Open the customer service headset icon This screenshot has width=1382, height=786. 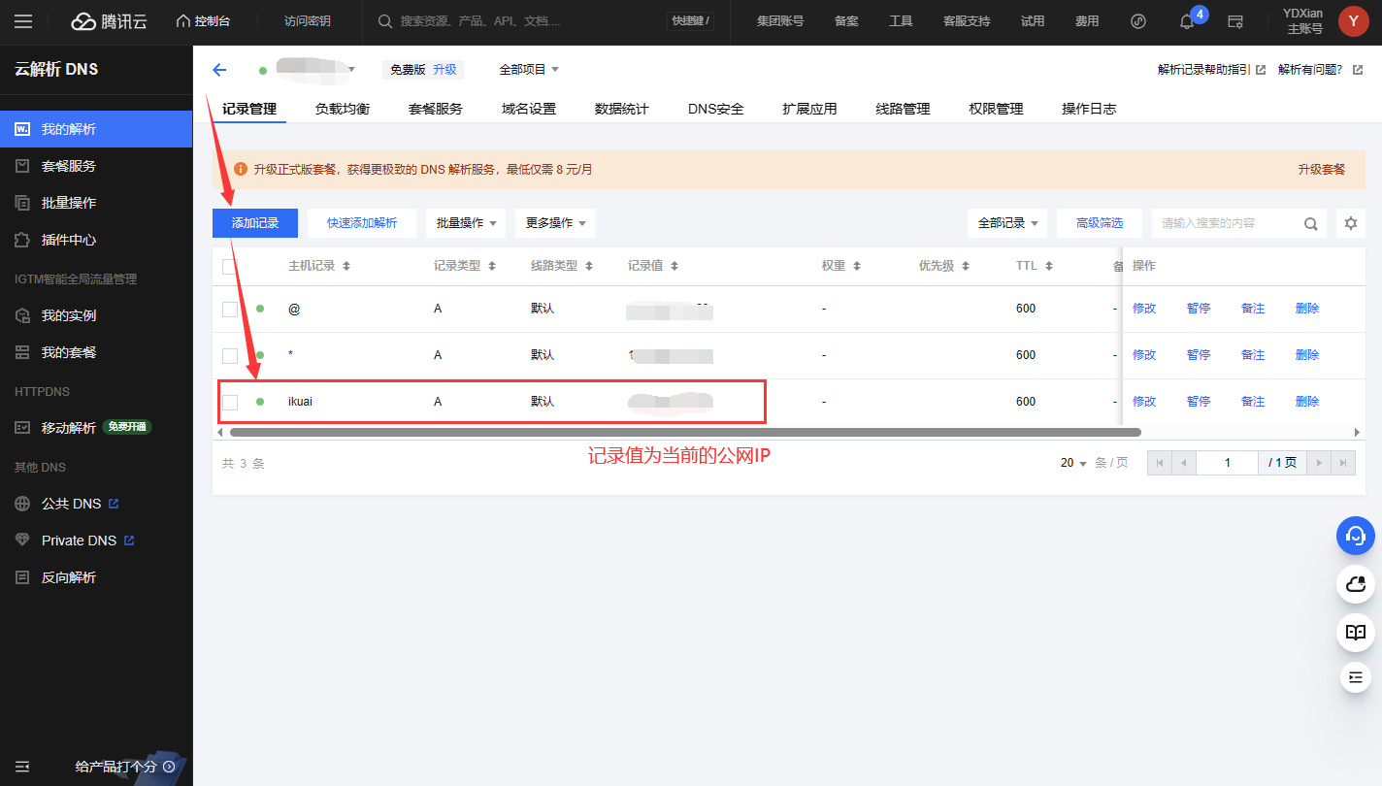(1355, 536)
